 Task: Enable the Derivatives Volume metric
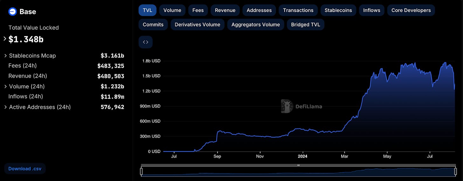click(197, 24)
